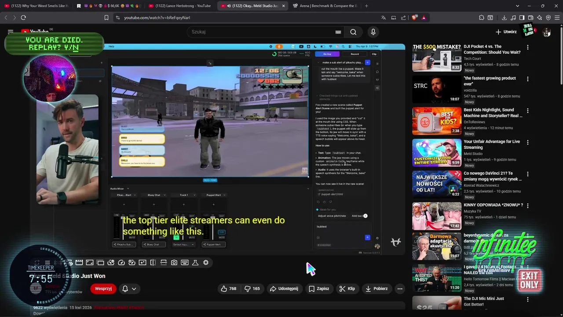Click the Klip clip button
This screenshot has height=317, width=563.
(x=347, y=289)
